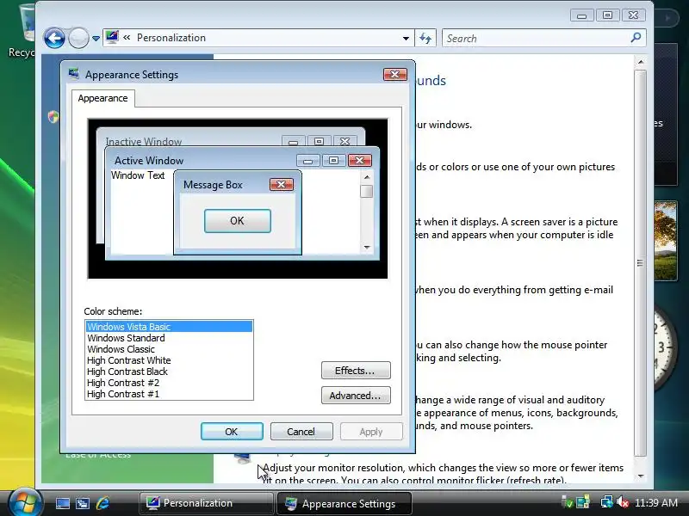689x516 pixels.
Task: Click the preview Message Box OK button
Action: 238,221
